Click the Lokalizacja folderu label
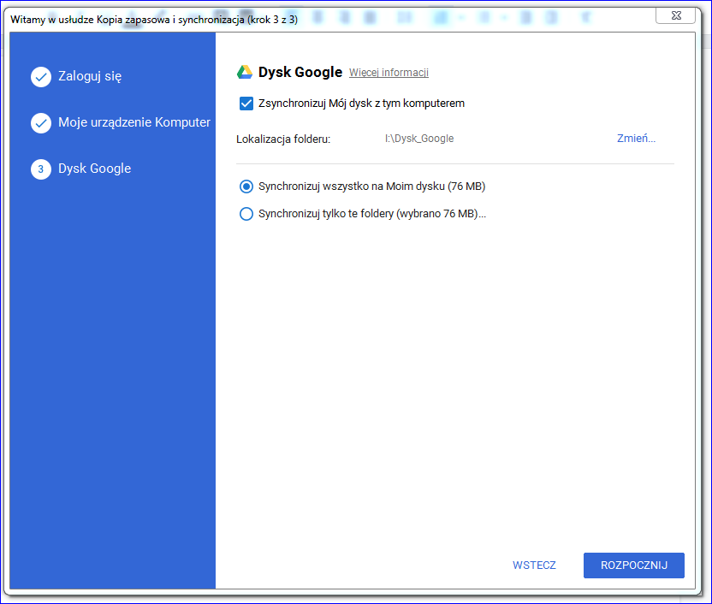Screen dimensions: 712x604 point(283,139)
